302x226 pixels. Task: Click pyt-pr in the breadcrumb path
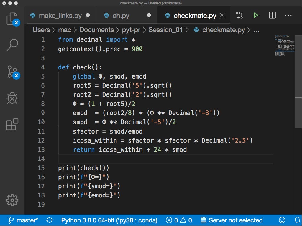point(131,30)
